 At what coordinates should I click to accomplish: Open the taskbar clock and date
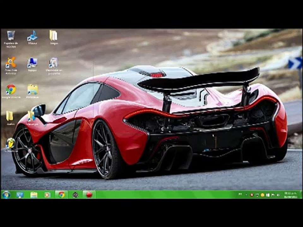(x=290, y=195)
